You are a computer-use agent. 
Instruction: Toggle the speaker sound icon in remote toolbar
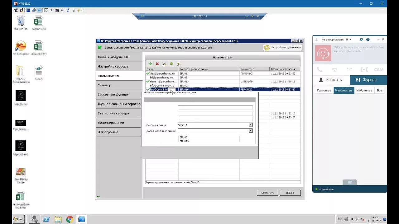pyautogui.click(x=34, y=10)
